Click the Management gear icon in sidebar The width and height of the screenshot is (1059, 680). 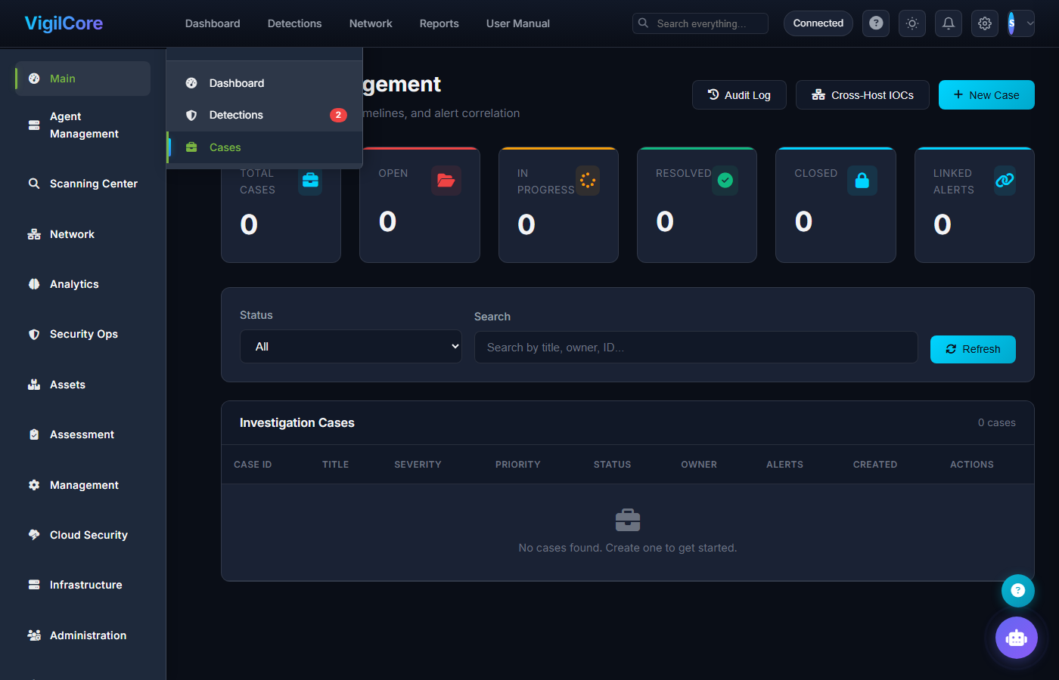[x=34, y=485]
